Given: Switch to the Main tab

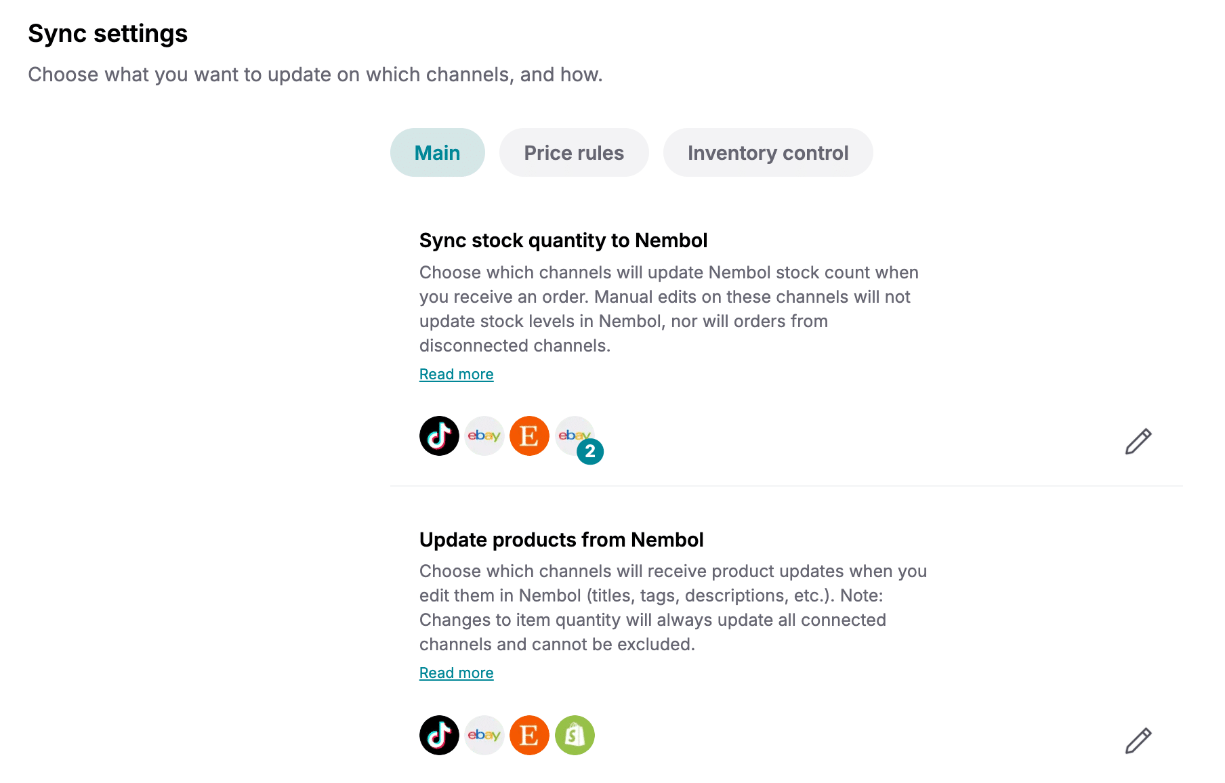Looking at the screenshot, I should [437, 152].
